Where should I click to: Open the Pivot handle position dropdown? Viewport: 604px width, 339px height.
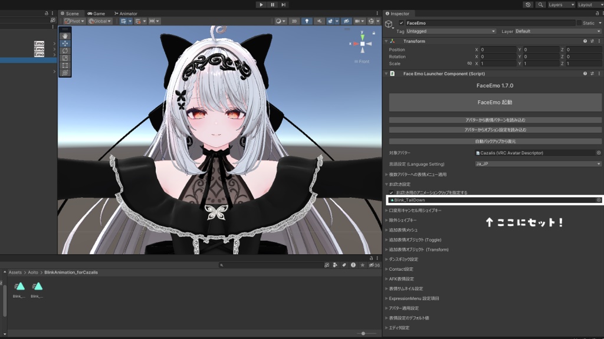[x=74, y=21]
